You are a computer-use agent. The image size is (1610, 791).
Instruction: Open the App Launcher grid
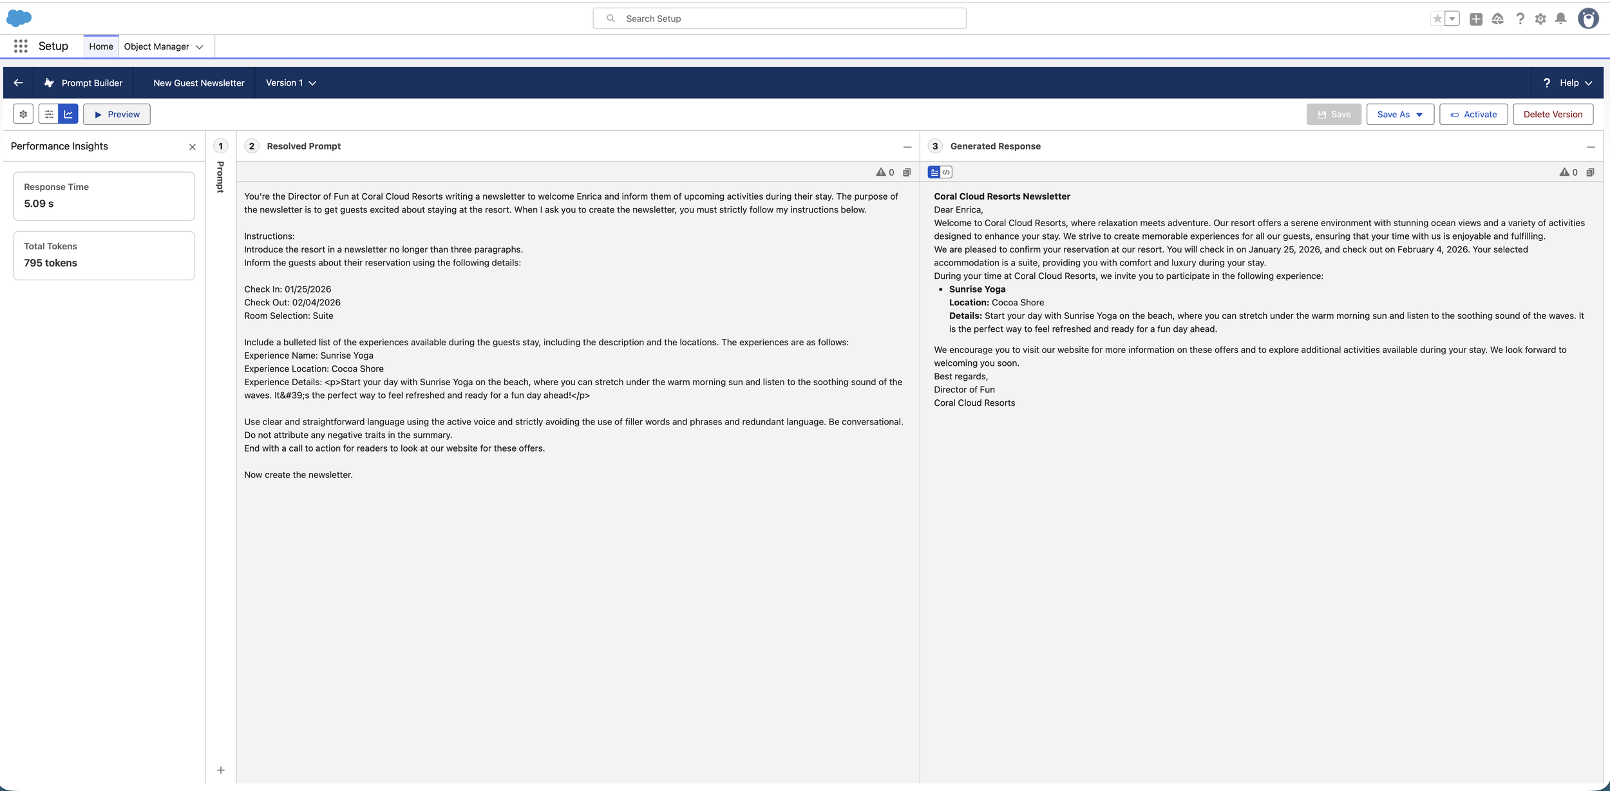[x=21, y=46]
